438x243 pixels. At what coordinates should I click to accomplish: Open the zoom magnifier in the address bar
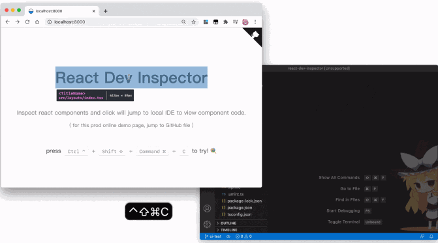click(183, 22)
